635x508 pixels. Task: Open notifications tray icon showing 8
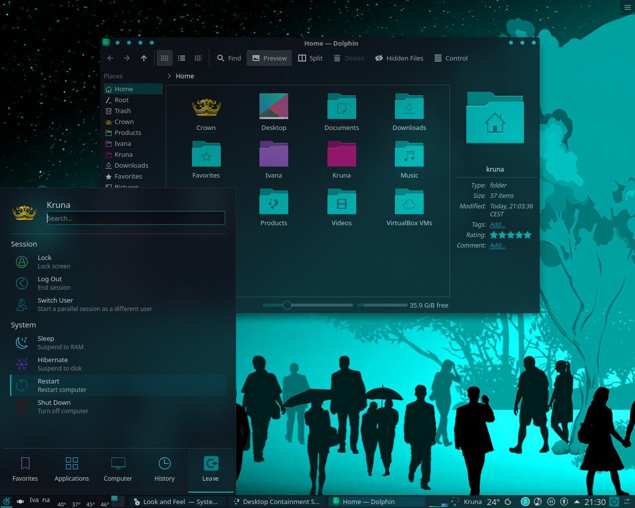(x=525, y=502)
